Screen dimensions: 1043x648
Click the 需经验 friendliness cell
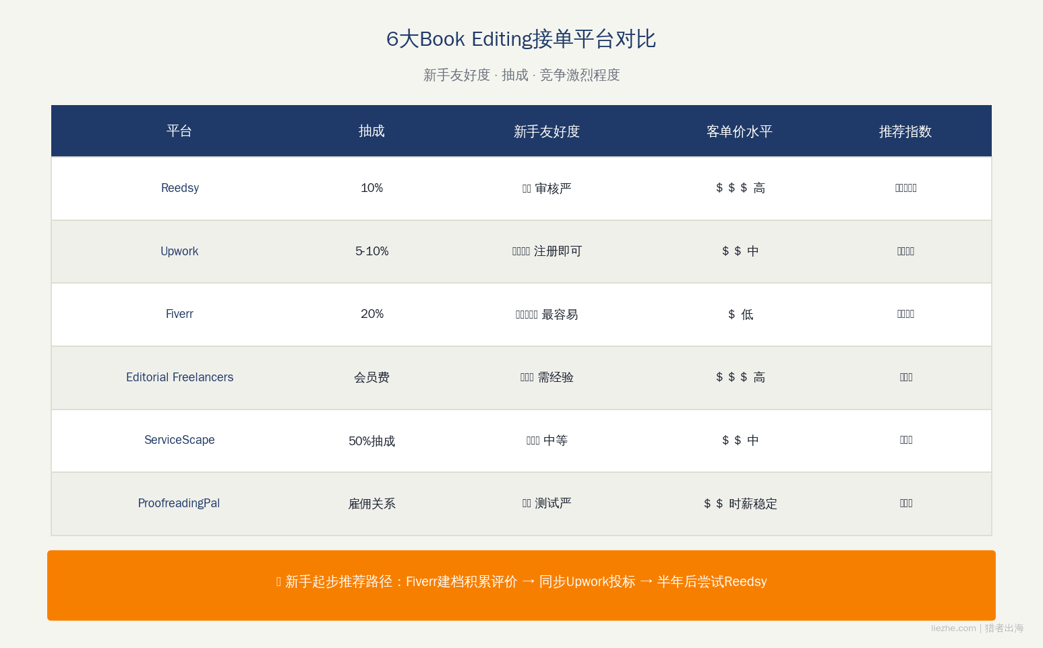[x=547, y=377]
